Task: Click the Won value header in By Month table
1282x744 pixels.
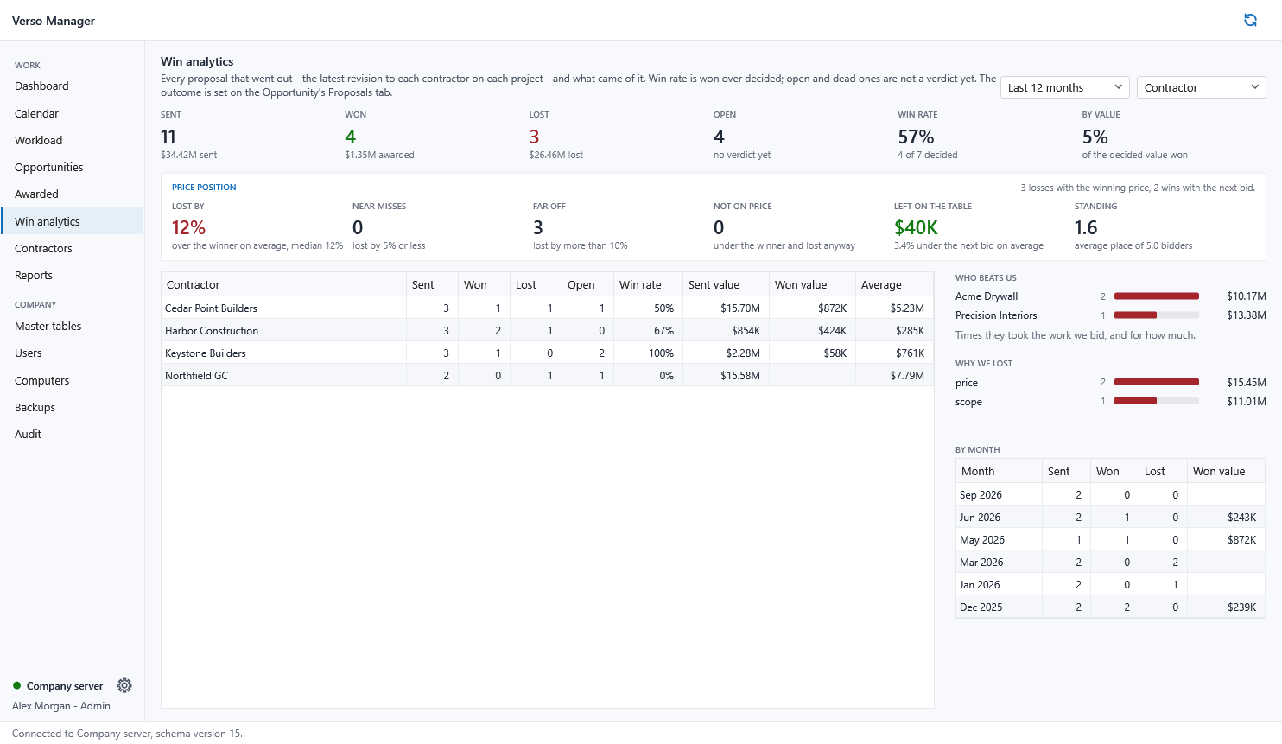Action: pyautogui.click(x=1226, y=471)
